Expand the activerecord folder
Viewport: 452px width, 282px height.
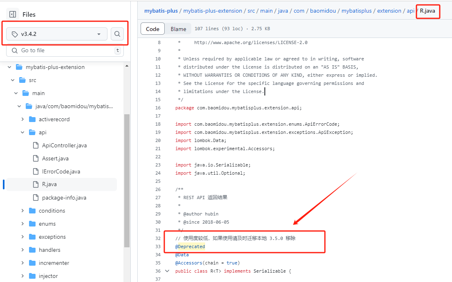point(22,119)
